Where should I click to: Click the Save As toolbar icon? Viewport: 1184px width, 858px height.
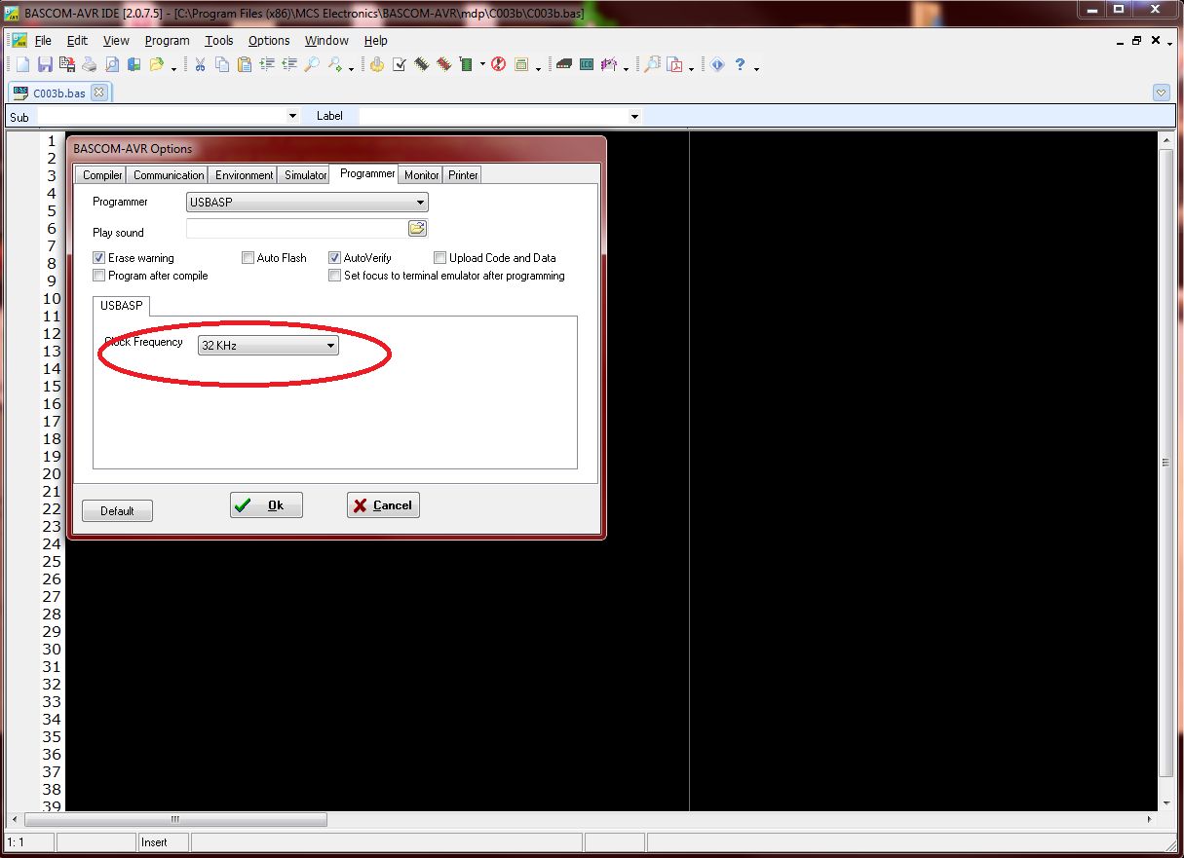click(x=67, y=64)
